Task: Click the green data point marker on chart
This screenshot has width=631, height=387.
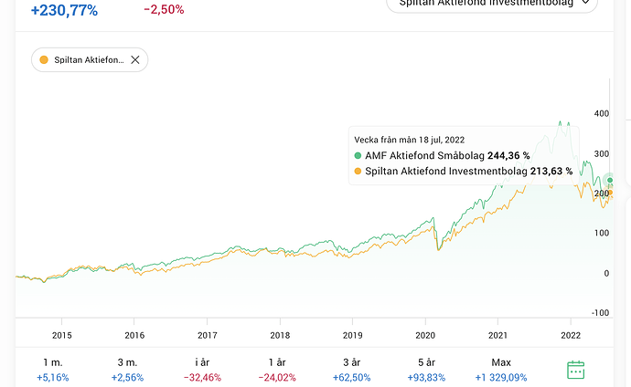Action: coord(610,180)
